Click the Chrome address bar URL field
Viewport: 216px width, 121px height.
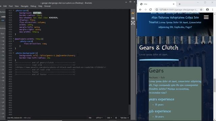(x=179, y=10)
